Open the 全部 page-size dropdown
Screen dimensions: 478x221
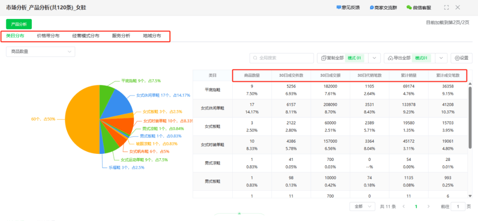(x=362, y=206)
